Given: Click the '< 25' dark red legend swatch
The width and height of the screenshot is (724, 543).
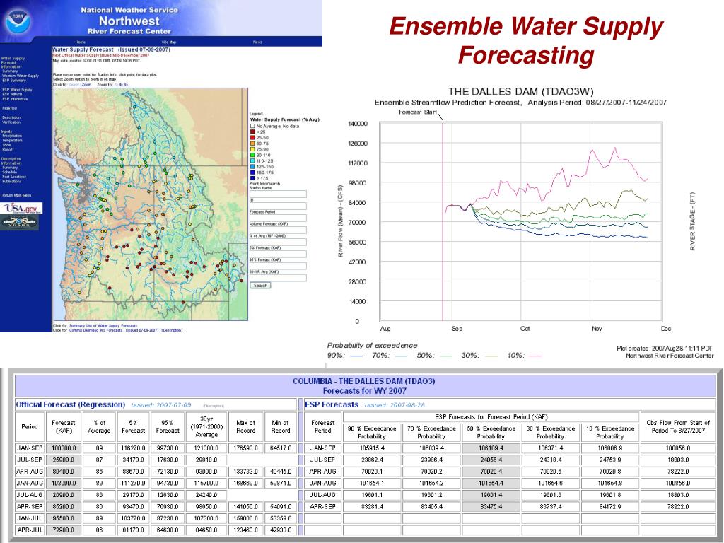Looking at the screenshot, I should [252, 132].
